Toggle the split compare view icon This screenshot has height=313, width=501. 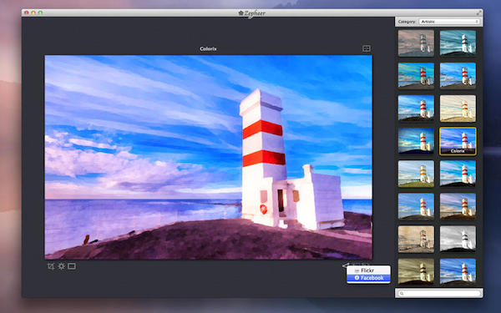tap(367, 48)
